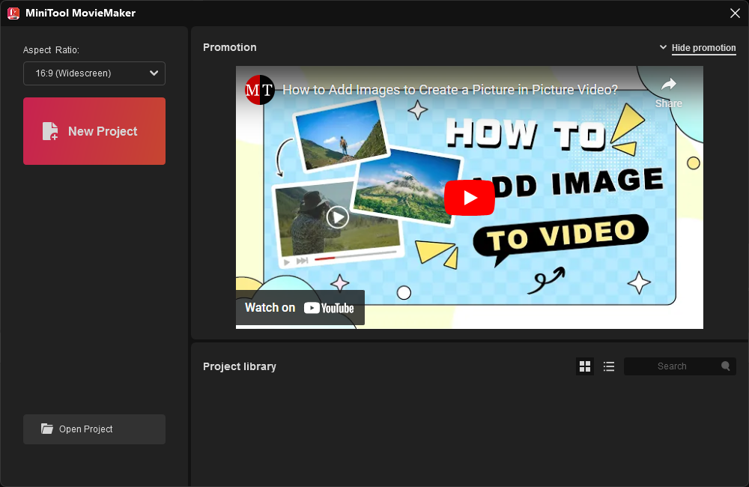
Task: Click the search magnifier icon
Action: coord(726,366)
